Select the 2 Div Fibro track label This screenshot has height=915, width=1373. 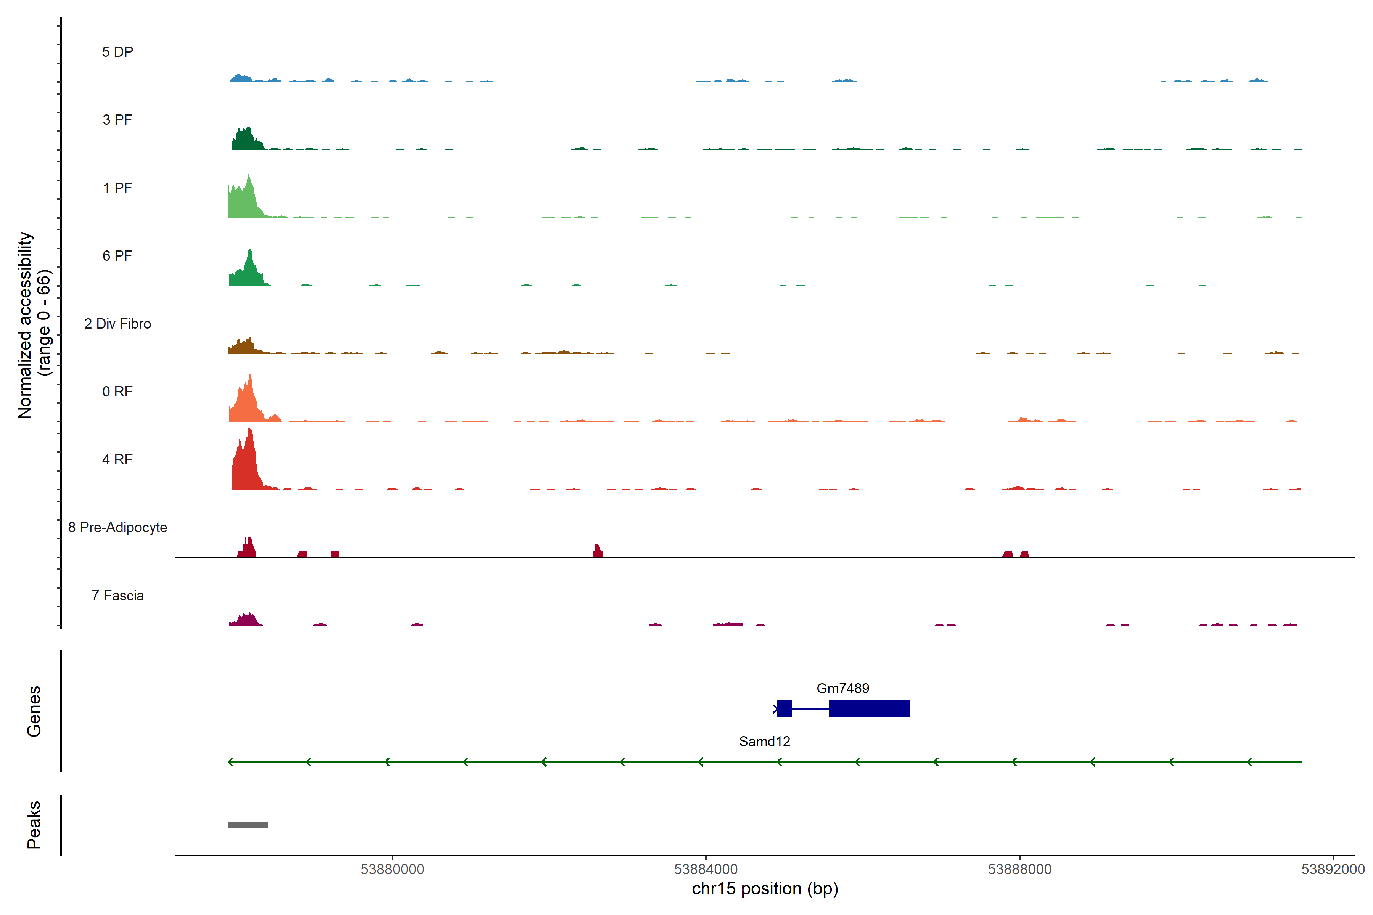117,323
